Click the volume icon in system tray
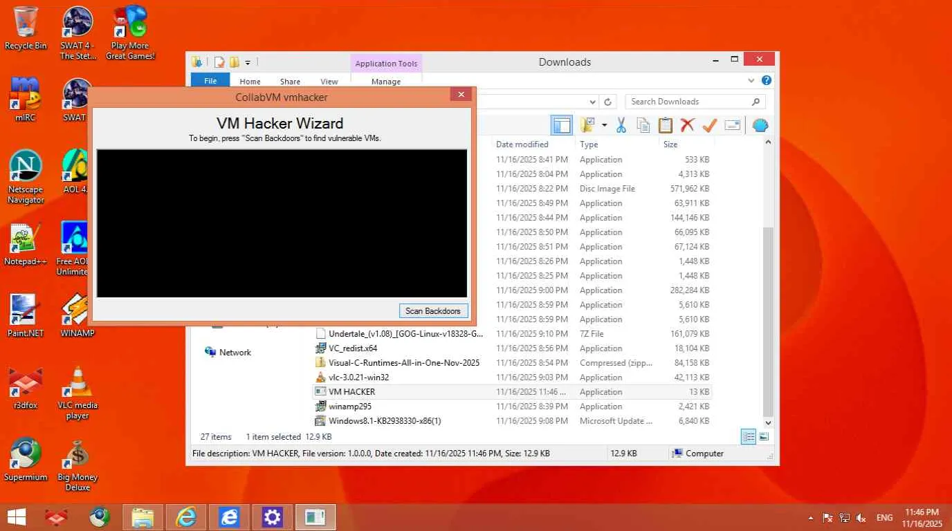This screenshot has height=531, width=952. tap(861, 518)
